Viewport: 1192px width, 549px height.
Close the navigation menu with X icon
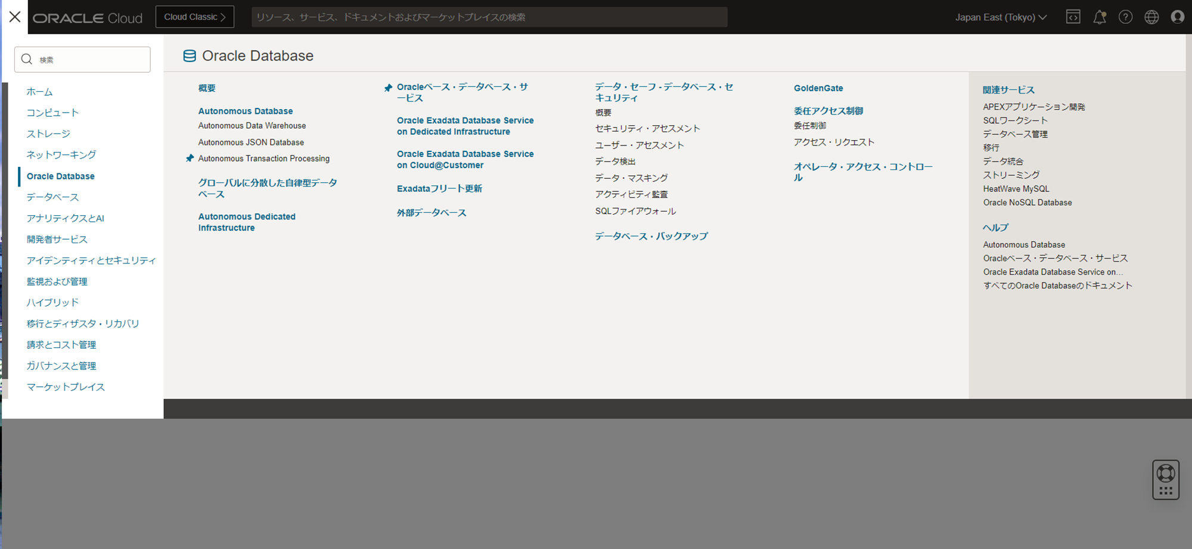pyautogui.click(x=15, y=17)
